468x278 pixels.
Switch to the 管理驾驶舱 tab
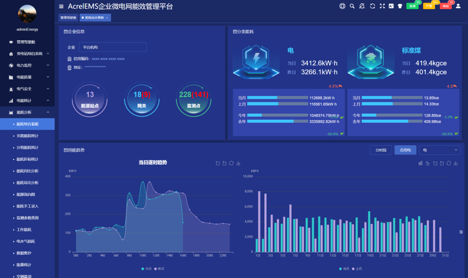tap(69, 17)
